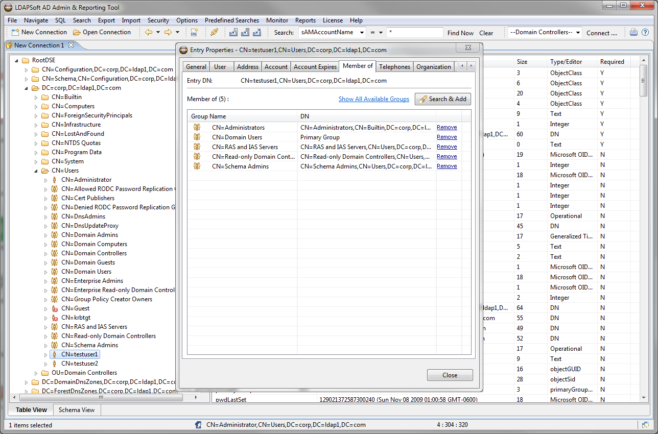
Task: Click the Find Now button
Action: pyautogui.click(x=460, y=33)
